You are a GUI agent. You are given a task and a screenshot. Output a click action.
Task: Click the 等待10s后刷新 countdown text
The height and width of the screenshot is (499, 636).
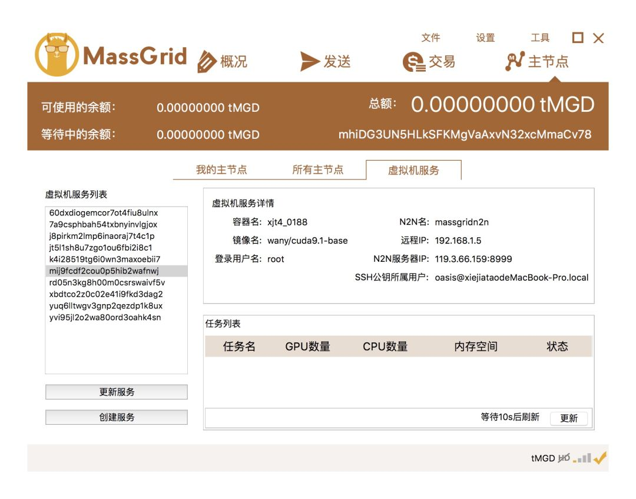point(510,417)
